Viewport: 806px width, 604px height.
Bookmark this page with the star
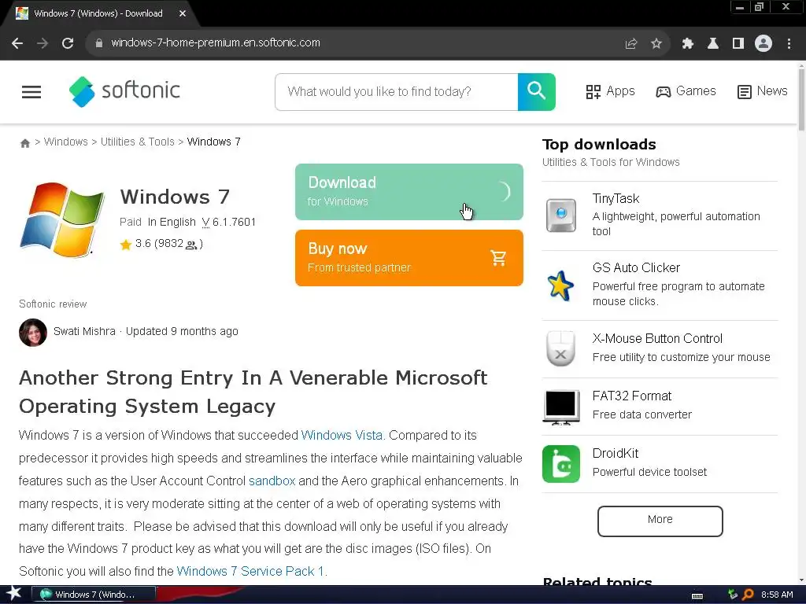pos(656,44)
